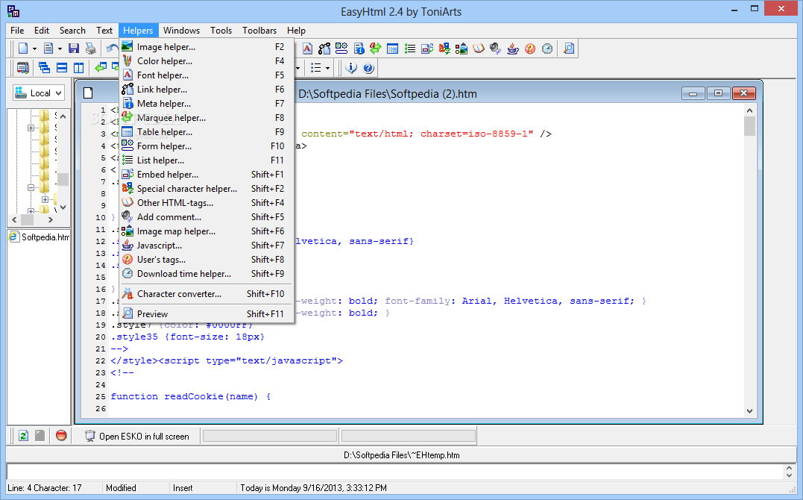The width and height of the screenshot is (803, 500).
Task: Click the Link helper toolbar icon
Action: coord(324,49)
